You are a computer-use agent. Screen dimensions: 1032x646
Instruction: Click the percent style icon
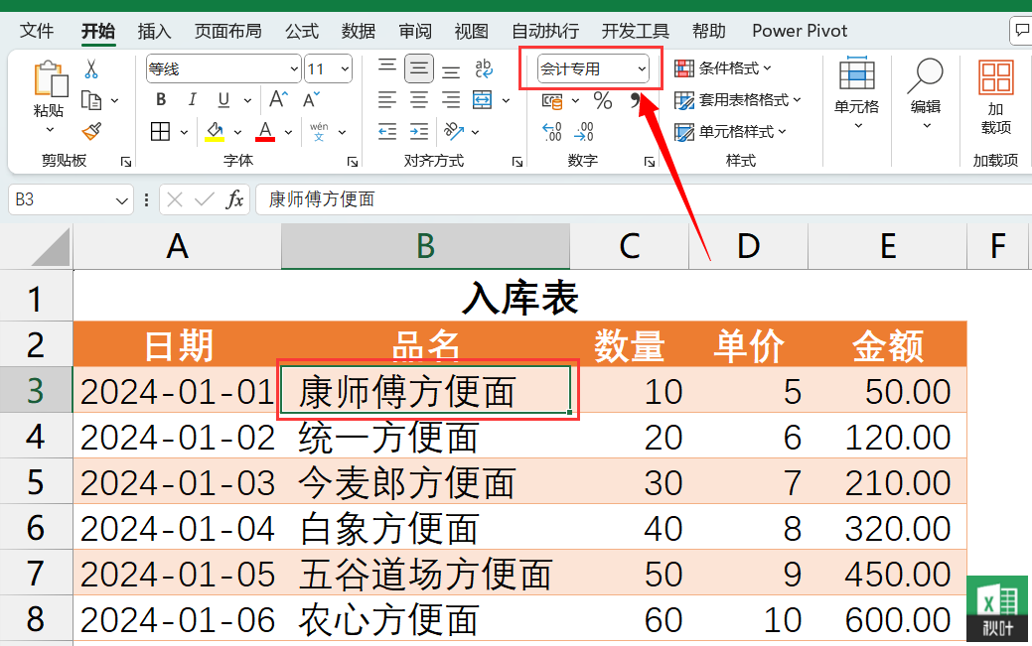click(604, 99)
